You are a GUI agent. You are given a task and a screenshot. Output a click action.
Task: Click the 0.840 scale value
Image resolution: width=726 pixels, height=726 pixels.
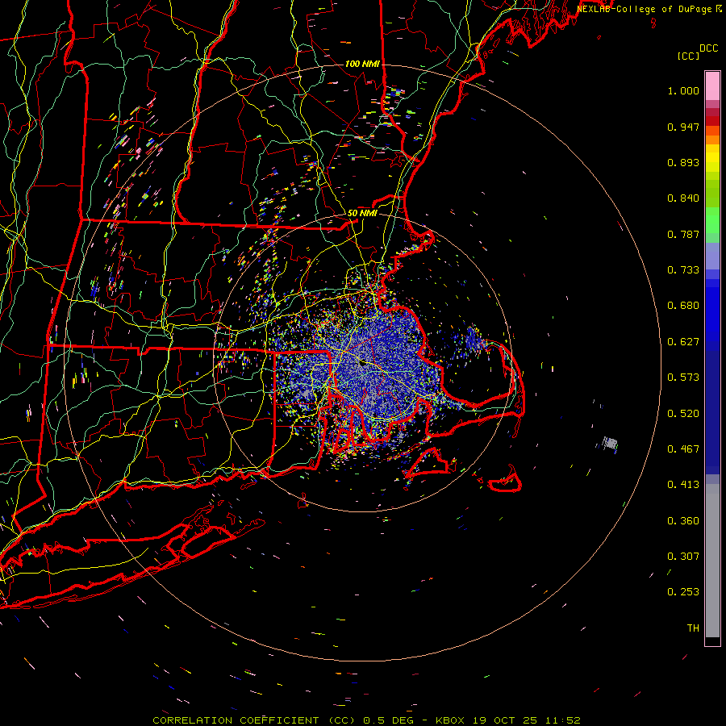pyautogui.click(x=683, y=198)
